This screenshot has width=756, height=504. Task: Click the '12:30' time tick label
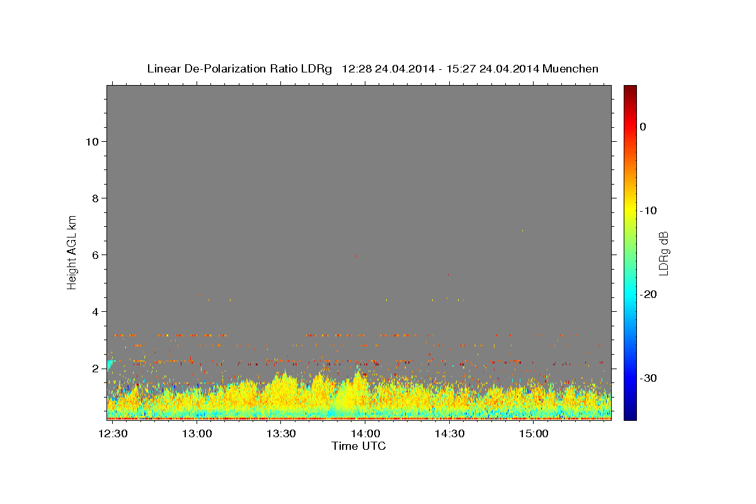pos(113,434)
